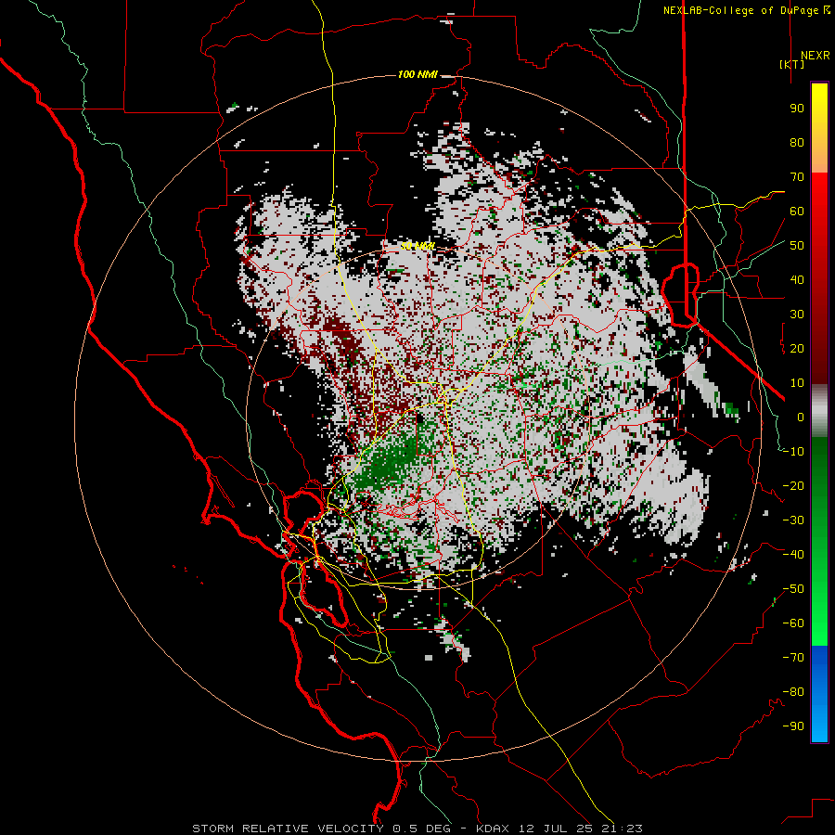Screen dimensions: 835x835
Task: Click the -60 scale value
Action: point(793,623)
